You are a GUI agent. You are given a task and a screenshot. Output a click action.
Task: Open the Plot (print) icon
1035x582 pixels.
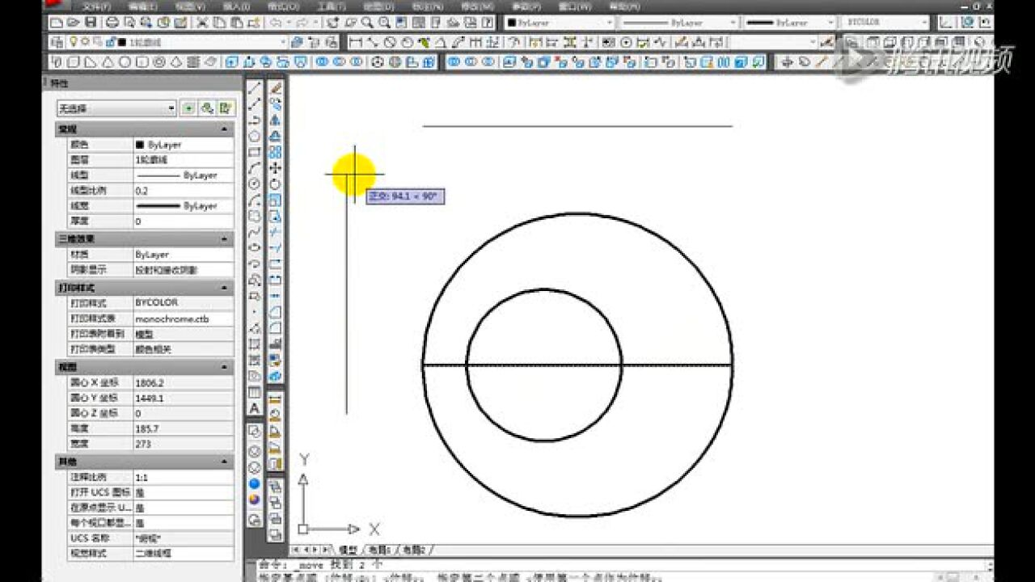click(x=112, y=23)
